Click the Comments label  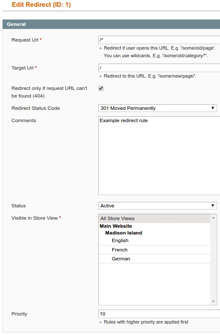24,120
